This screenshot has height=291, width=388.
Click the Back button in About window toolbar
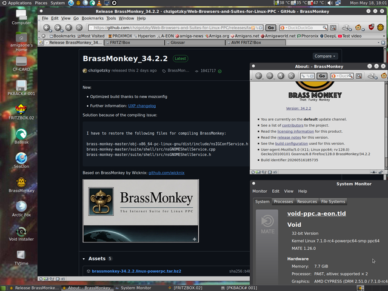[259, 76]
